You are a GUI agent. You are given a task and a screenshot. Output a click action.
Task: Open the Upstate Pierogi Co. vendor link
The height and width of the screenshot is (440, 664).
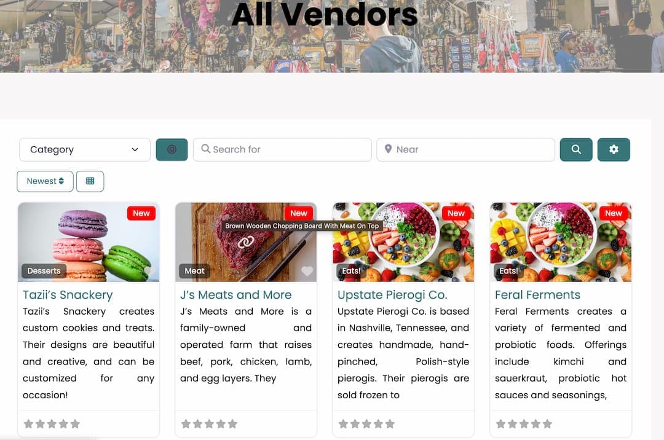click(x=392, y=294)
